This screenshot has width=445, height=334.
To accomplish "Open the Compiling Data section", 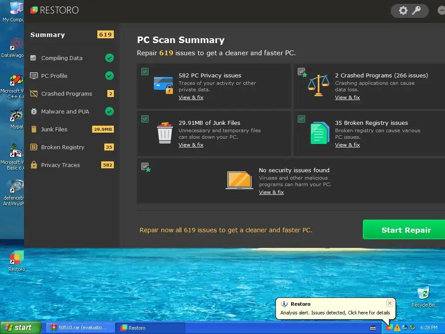I will pyautogui.click(x=72, y=58).
